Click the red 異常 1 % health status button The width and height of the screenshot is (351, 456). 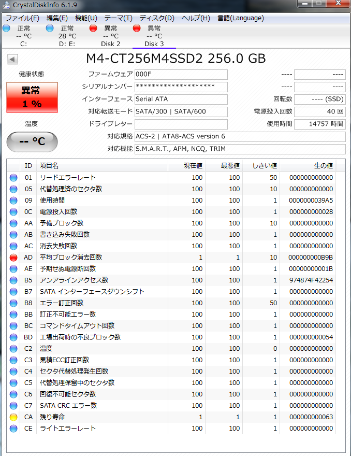(x=32, y=97)
